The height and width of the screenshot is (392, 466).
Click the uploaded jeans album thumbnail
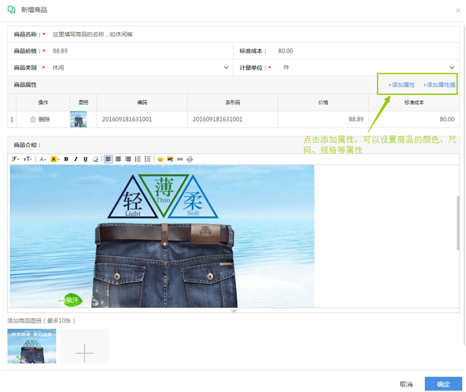pyautogui.click(x=32, y=346)
